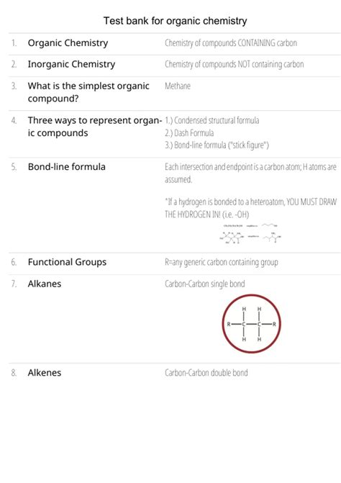Click 'Chemistry of compounds CONTAINING carbon' definition
This screenshot has height=483, width=341.
pos(231,42)
